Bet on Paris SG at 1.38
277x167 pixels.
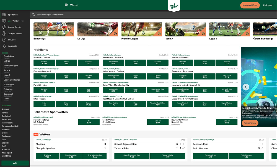[44, 90]
